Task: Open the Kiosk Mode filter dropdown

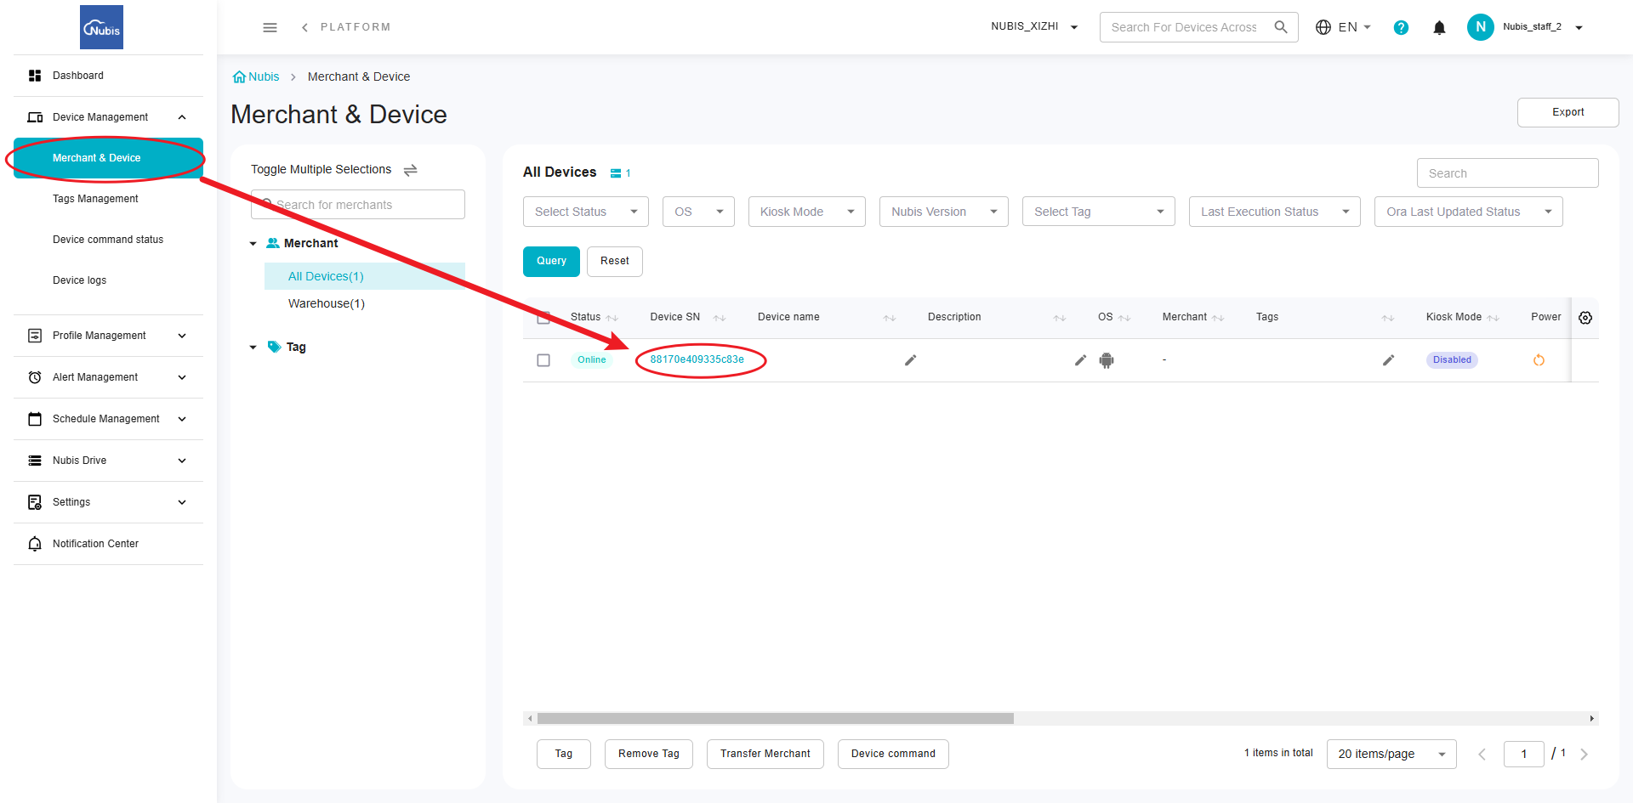Action: tap(807, 212)
